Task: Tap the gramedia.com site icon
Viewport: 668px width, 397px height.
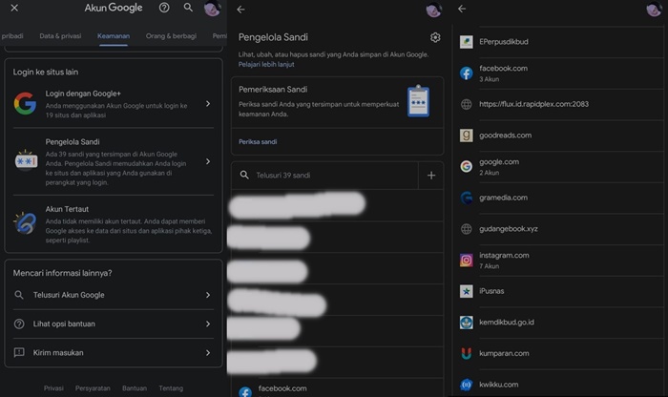Action: coord(466,198)
